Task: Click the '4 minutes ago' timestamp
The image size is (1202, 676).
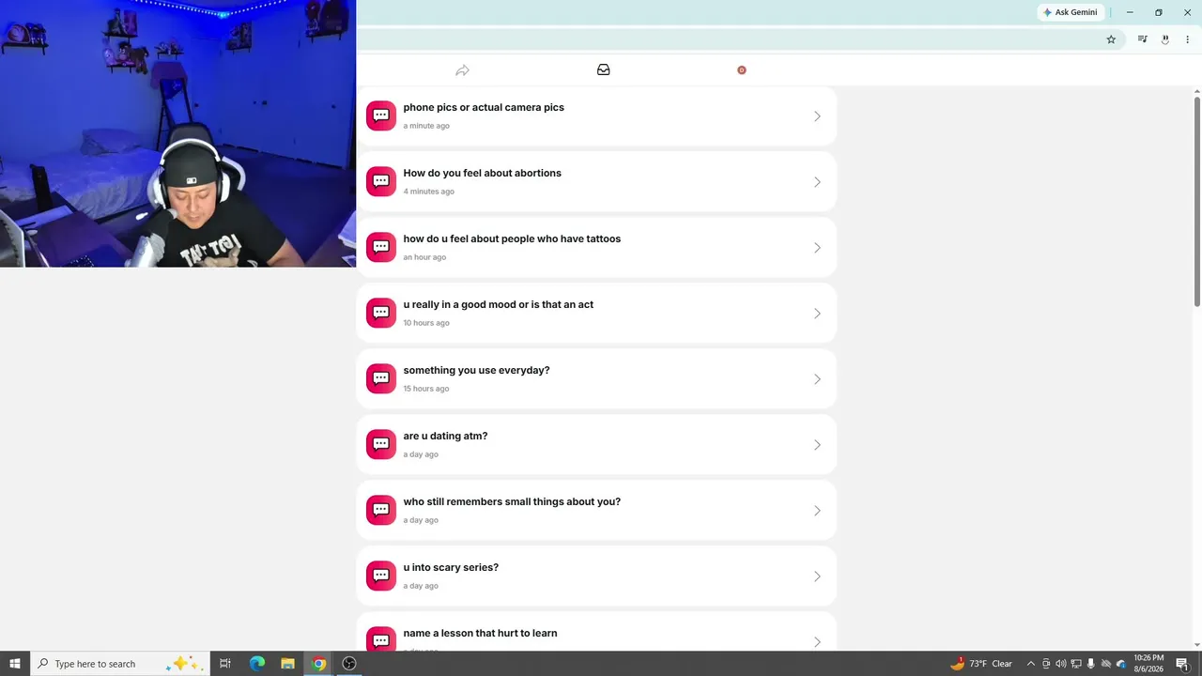Action: (428, 192)
